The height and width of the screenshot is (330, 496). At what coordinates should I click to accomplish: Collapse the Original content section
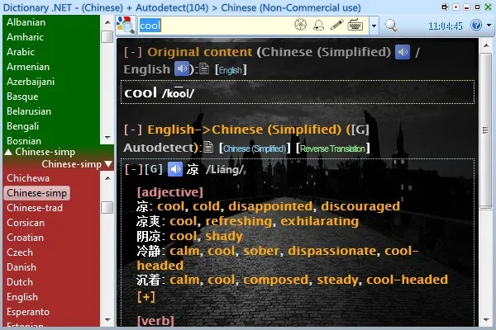[132, 52]
